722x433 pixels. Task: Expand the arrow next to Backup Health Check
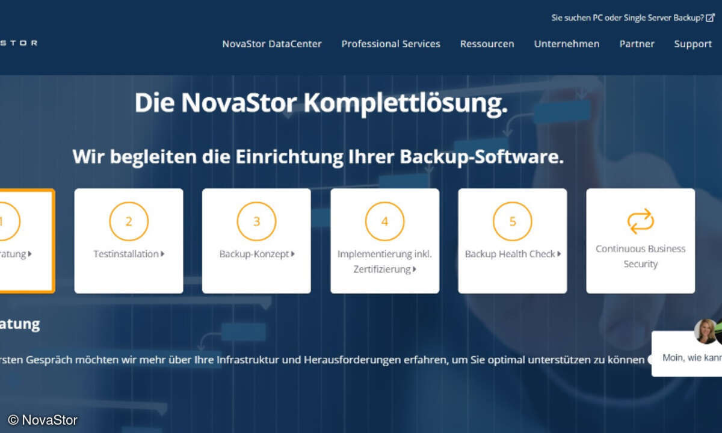(x=559, y=254)
